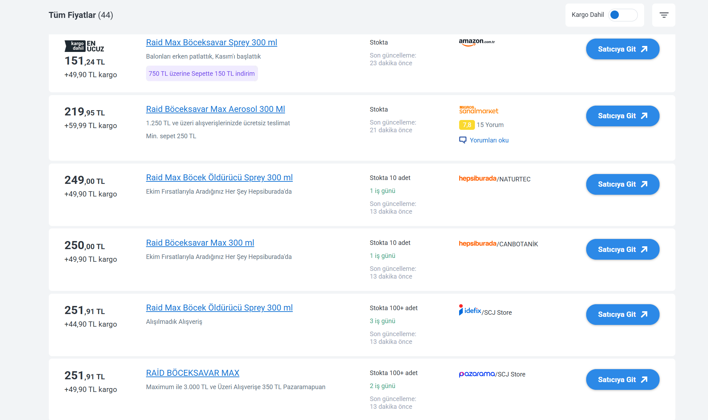Open RAİD BÖCEKSAVAR MAX product link

coord(192,373)
